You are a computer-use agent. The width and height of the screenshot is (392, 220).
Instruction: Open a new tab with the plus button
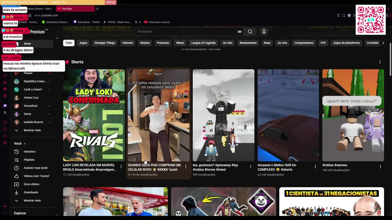click(x=97, y=9)
